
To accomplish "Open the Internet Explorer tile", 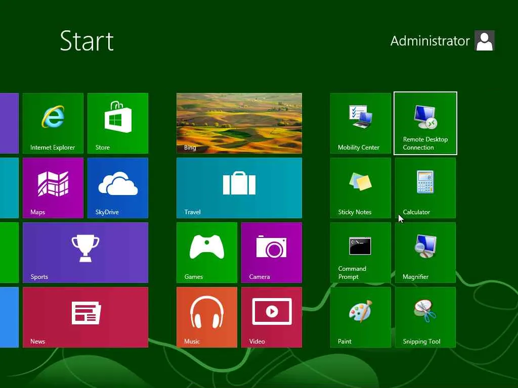I will coord(53,123).
